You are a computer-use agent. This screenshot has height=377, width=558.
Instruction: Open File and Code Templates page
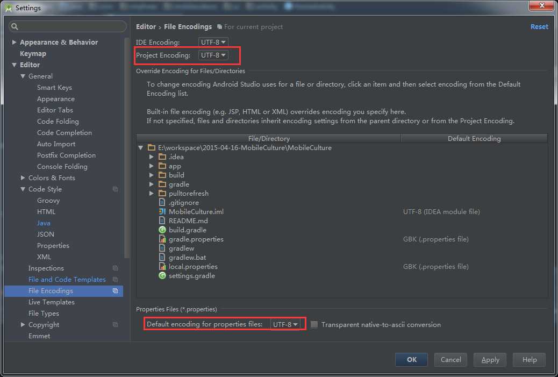pyautogui.click(x=67, y=280)
